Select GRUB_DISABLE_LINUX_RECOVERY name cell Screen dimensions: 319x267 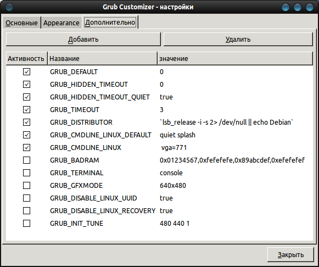pyautogui.click(x=103, y=211)
